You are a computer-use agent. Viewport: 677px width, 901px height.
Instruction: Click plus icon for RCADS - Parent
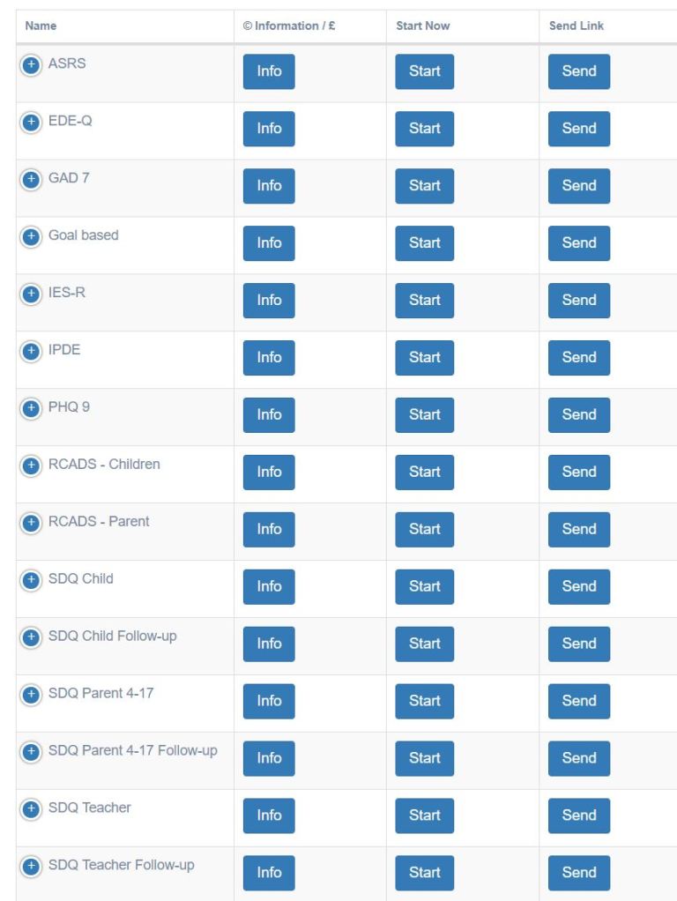click(x=31, y=523)
